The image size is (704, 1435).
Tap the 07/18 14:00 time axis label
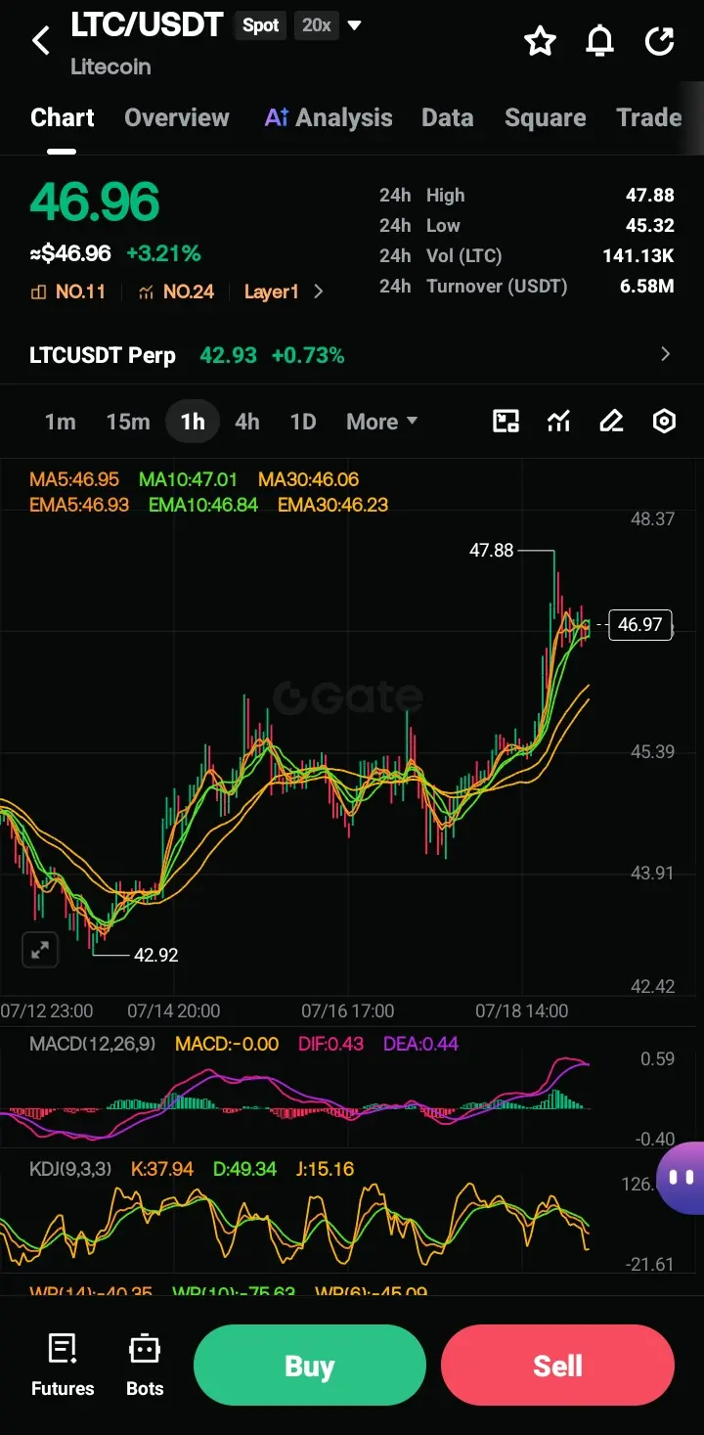pyautogui.click(x=522, y=1011)
